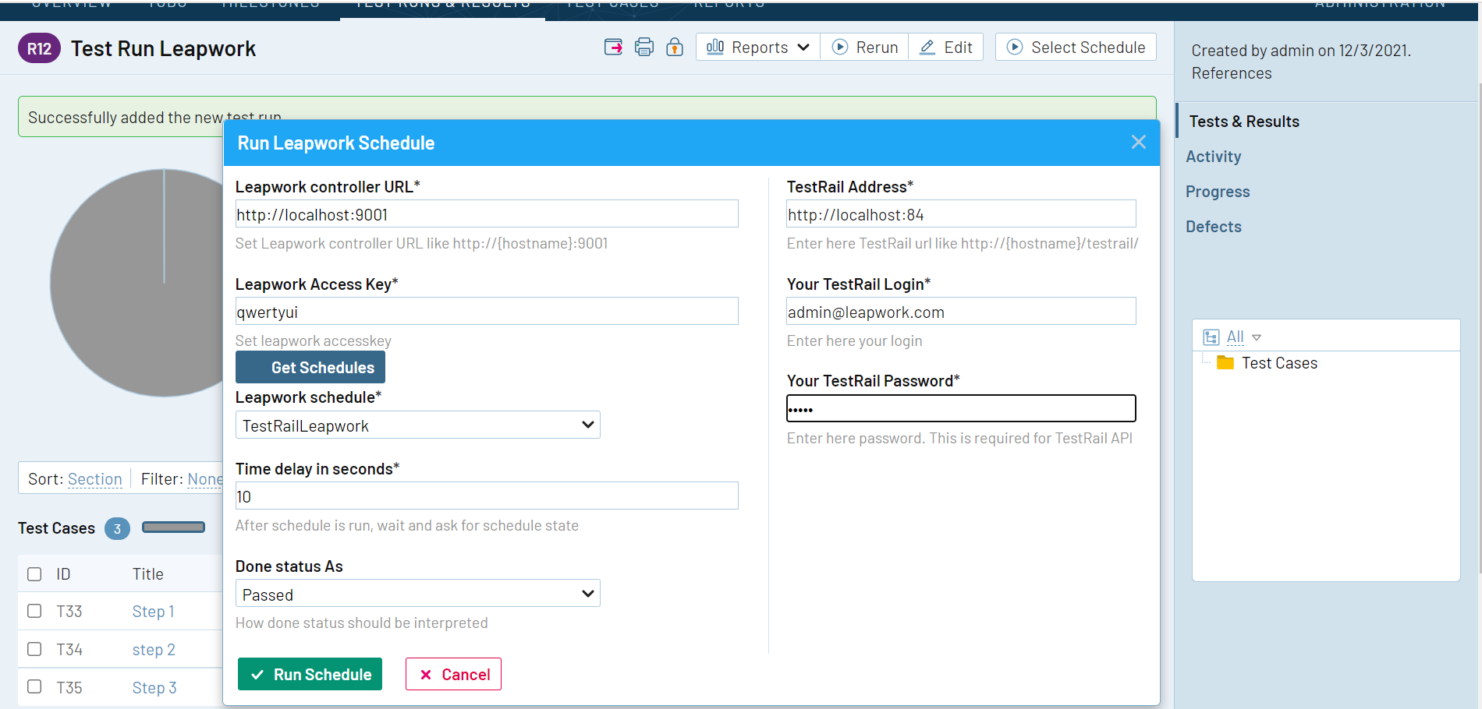The width and height of the screenshot is (1482, 709).
Task: Open the Progress tab
Action: [x=1218, y=192]
